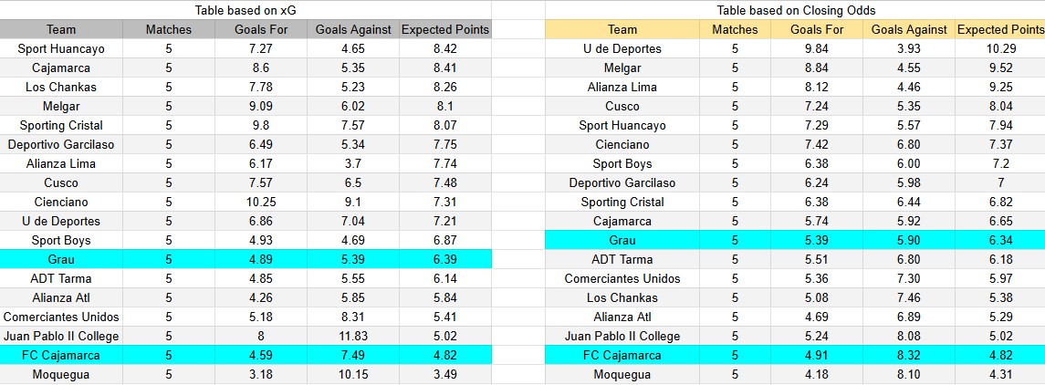
Task: Click Goals Against header in xG table
Action: (x=352, y=29)
